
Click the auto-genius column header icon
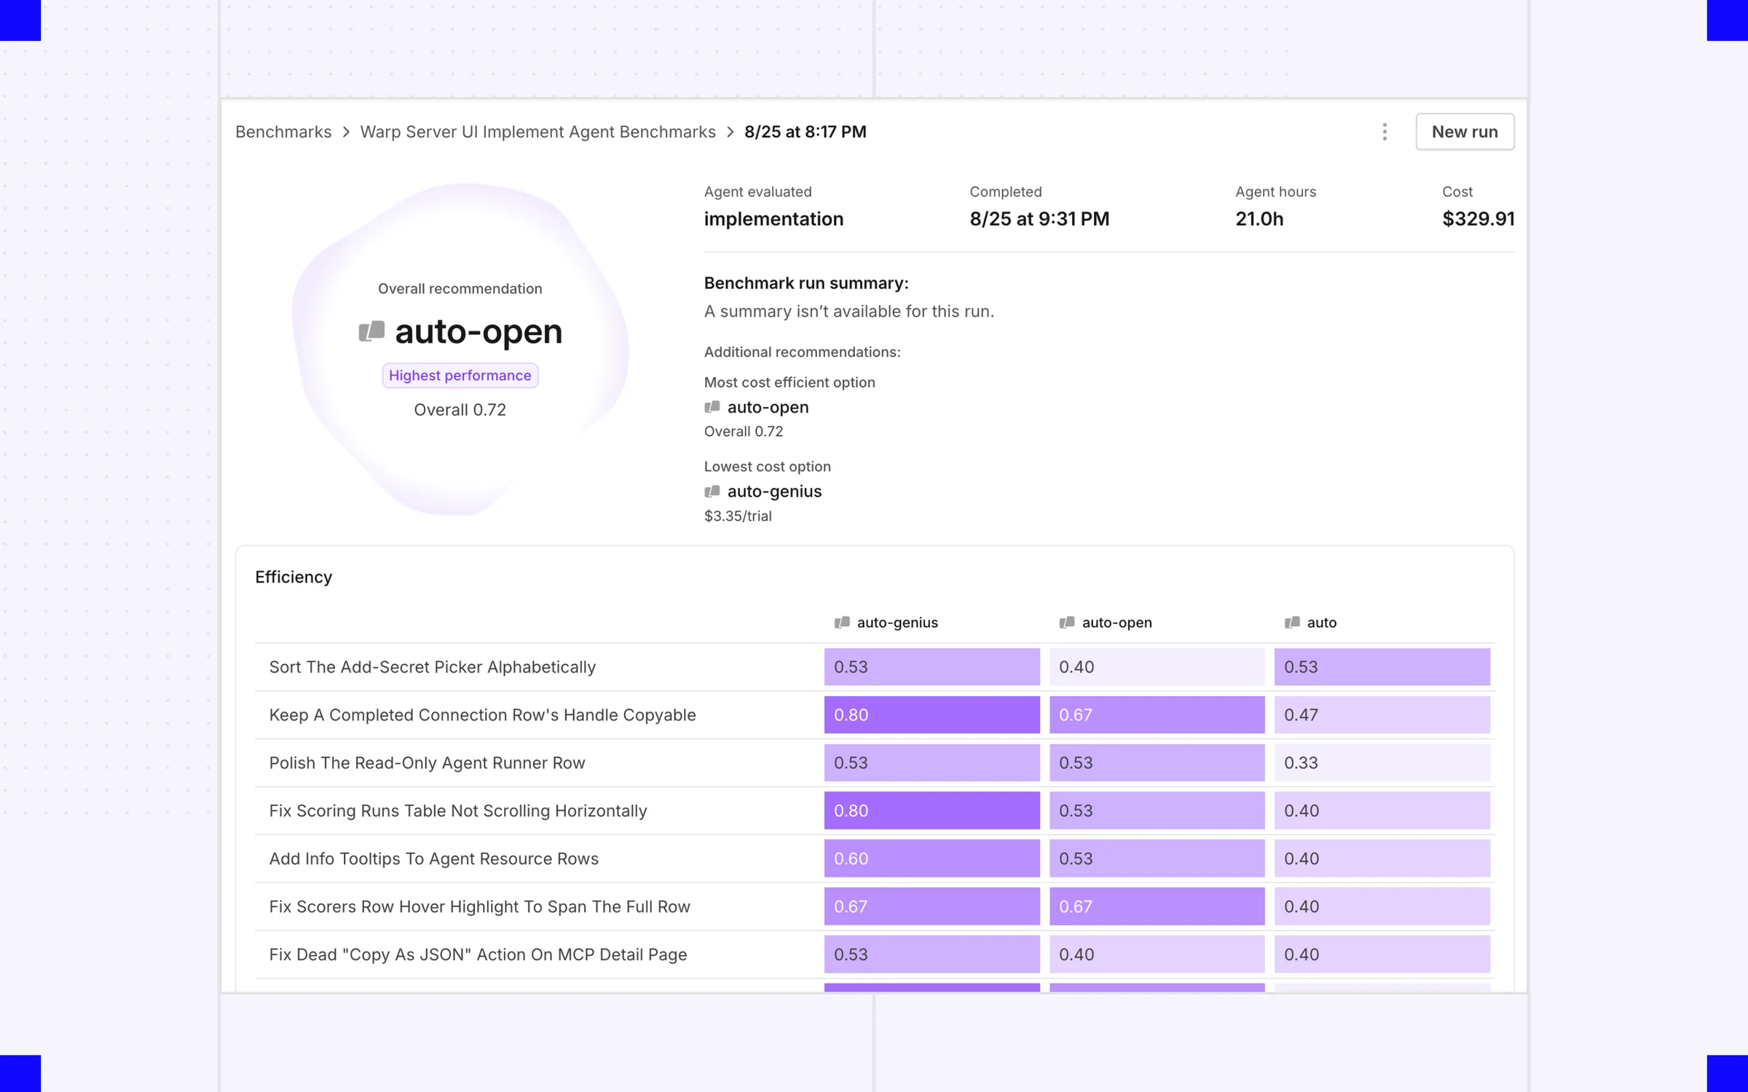pos(842,622)
